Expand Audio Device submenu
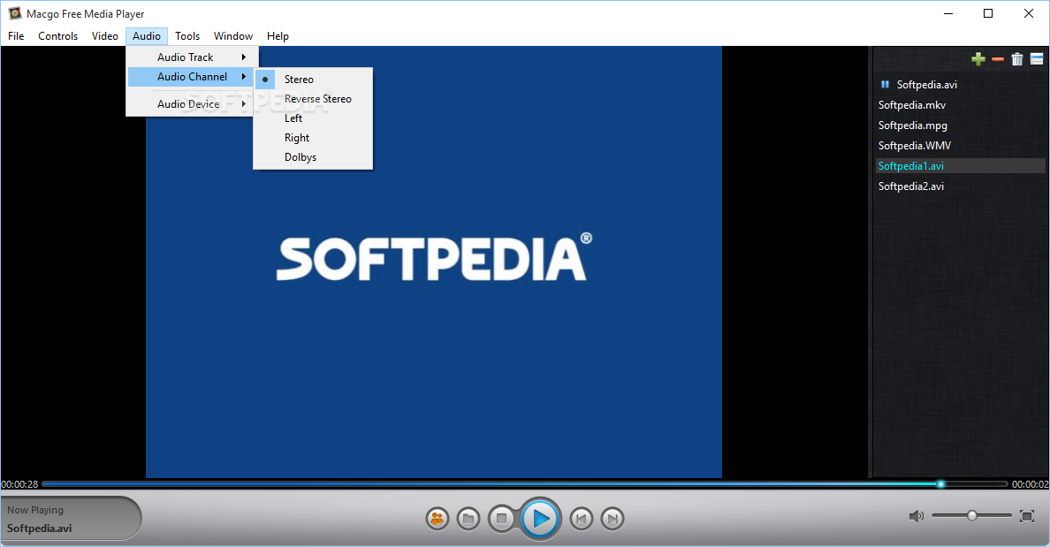The height and width of the screenshot is (547, 1050). pyautogui.click(x=192, y=103)
